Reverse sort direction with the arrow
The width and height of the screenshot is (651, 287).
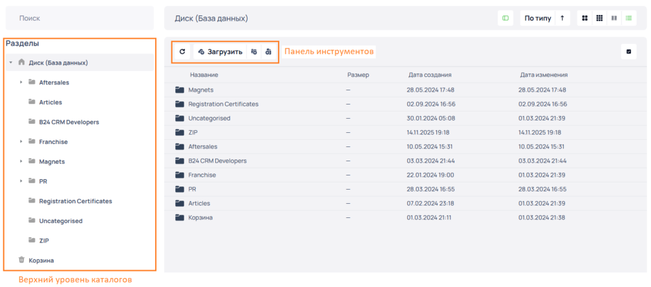click(x=562, y=18)
